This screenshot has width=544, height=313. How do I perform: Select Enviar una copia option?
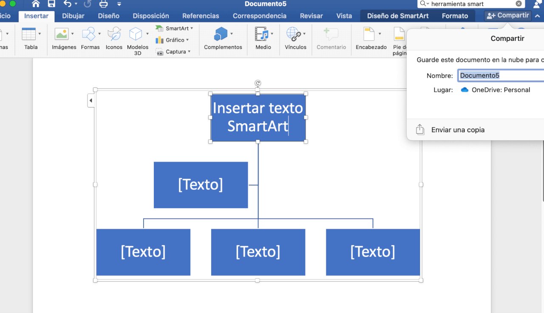click(458, 130)
